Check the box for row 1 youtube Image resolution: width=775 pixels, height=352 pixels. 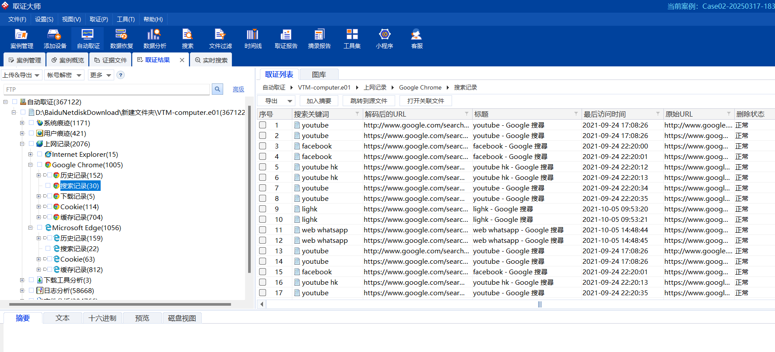click(263, 125)
